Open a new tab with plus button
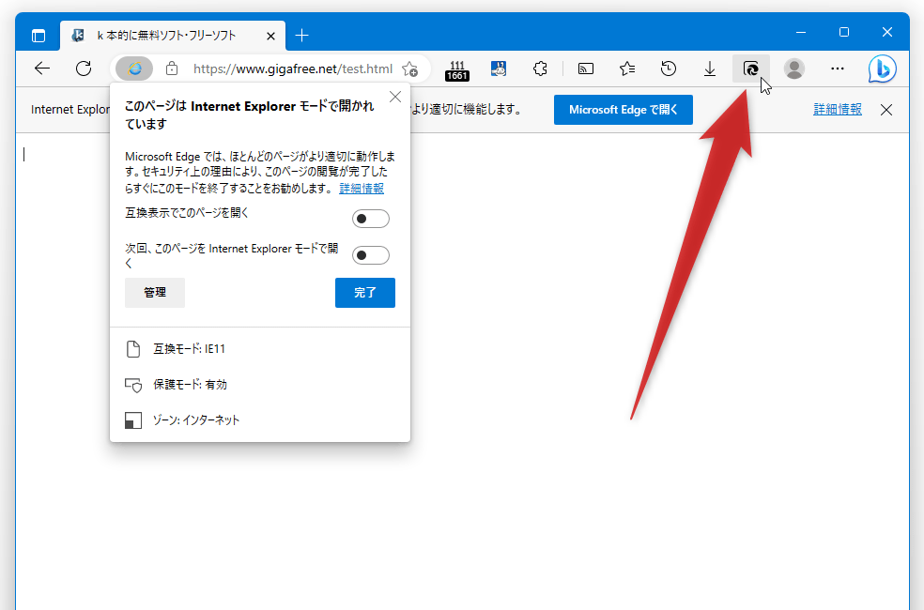 (x=301, y=36)
